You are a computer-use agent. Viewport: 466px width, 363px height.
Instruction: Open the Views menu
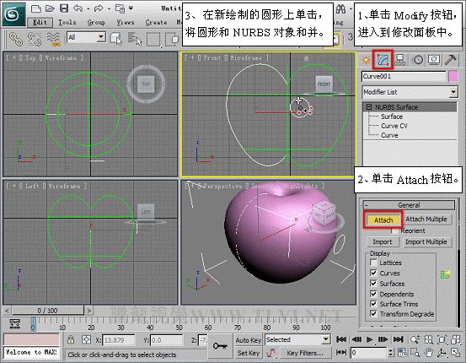point(125,22)
